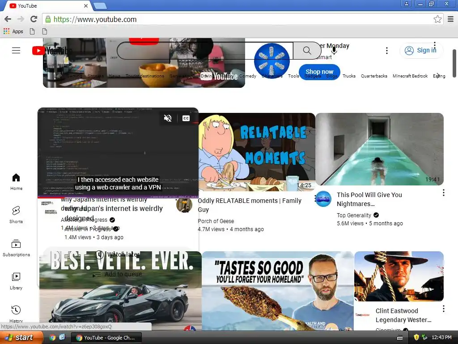Unmute the previewing Japan internet video
The height and width of the screenshot is (344, 458).
click(x=168, y=118)
